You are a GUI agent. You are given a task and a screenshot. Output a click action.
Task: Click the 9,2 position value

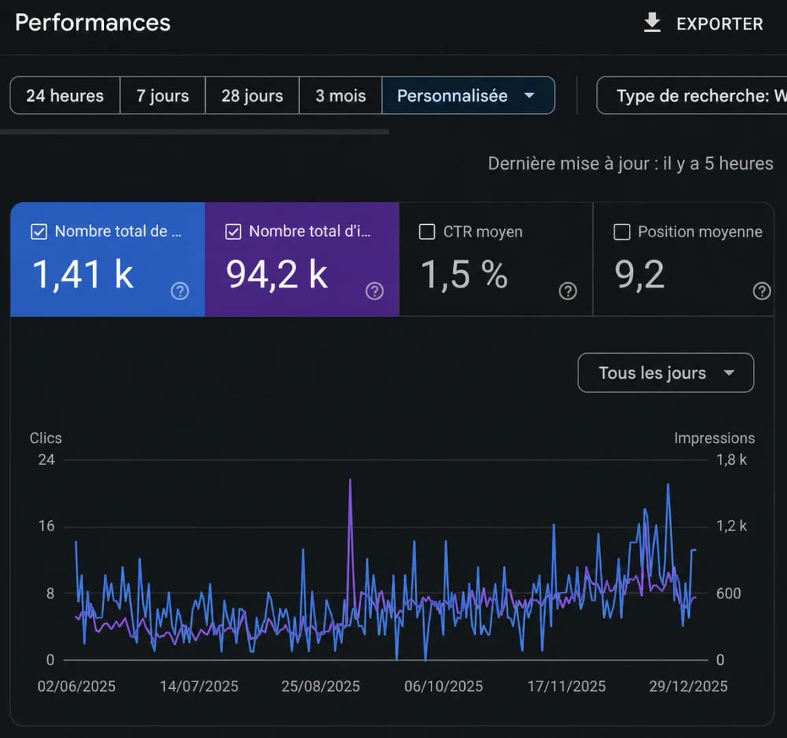(x=639, y=275)
